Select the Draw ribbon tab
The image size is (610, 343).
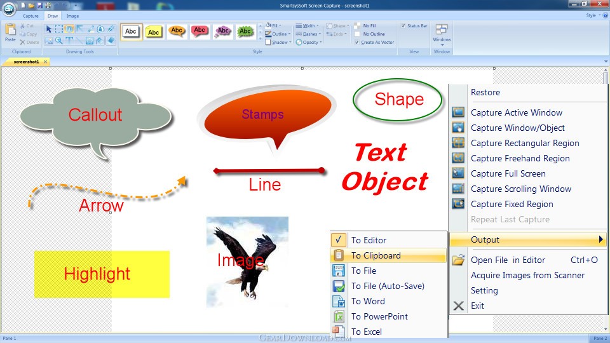53,16
